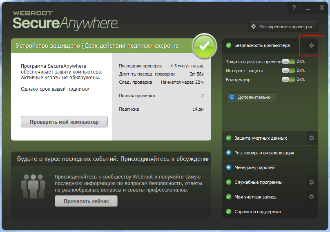Expand the Служебные программы section
330x232 pixels.
click(264, 182)
